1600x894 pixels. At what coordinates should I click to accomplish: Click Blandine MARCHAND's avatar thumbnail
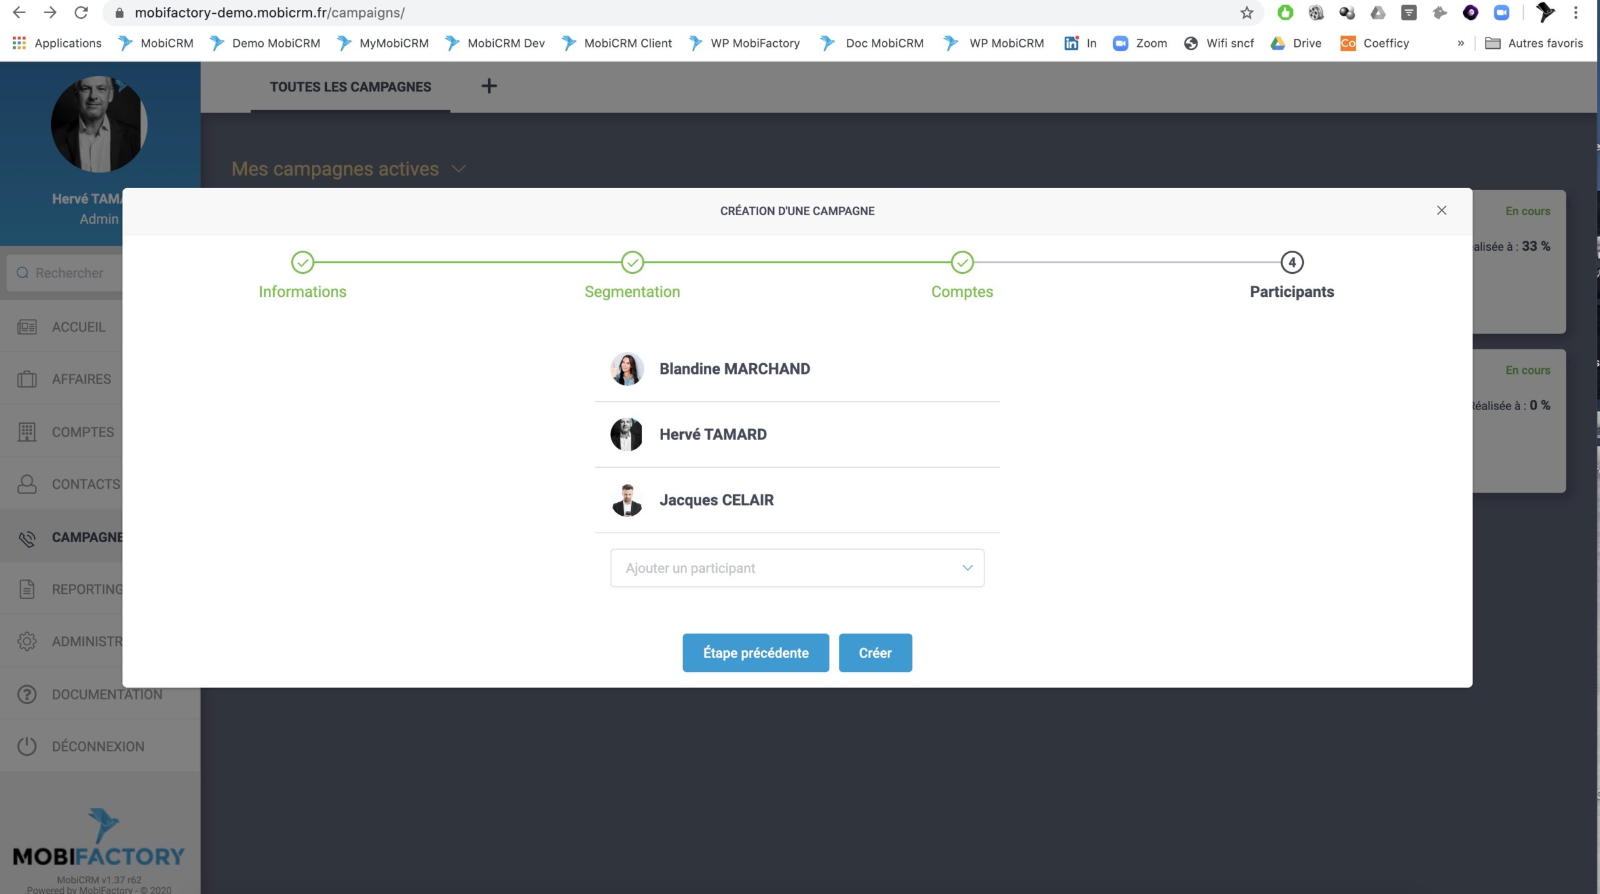[626, 369]
